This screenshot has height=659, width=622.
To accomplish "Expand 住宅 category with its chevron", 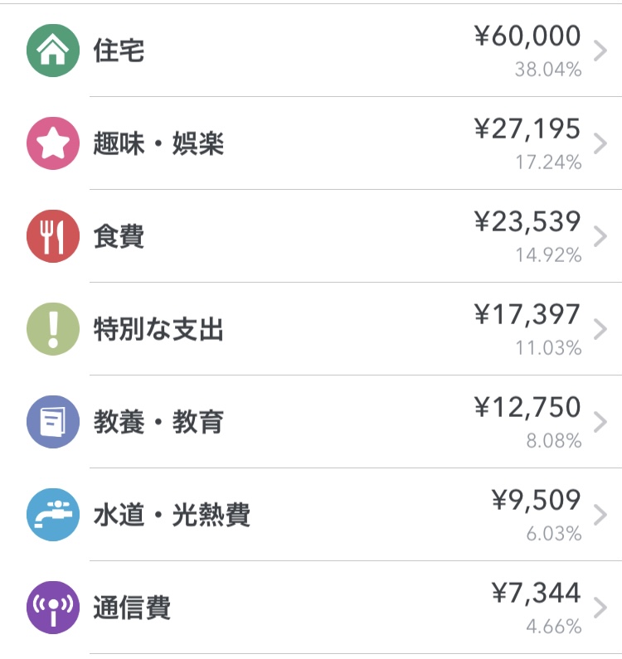I will 601,51.
